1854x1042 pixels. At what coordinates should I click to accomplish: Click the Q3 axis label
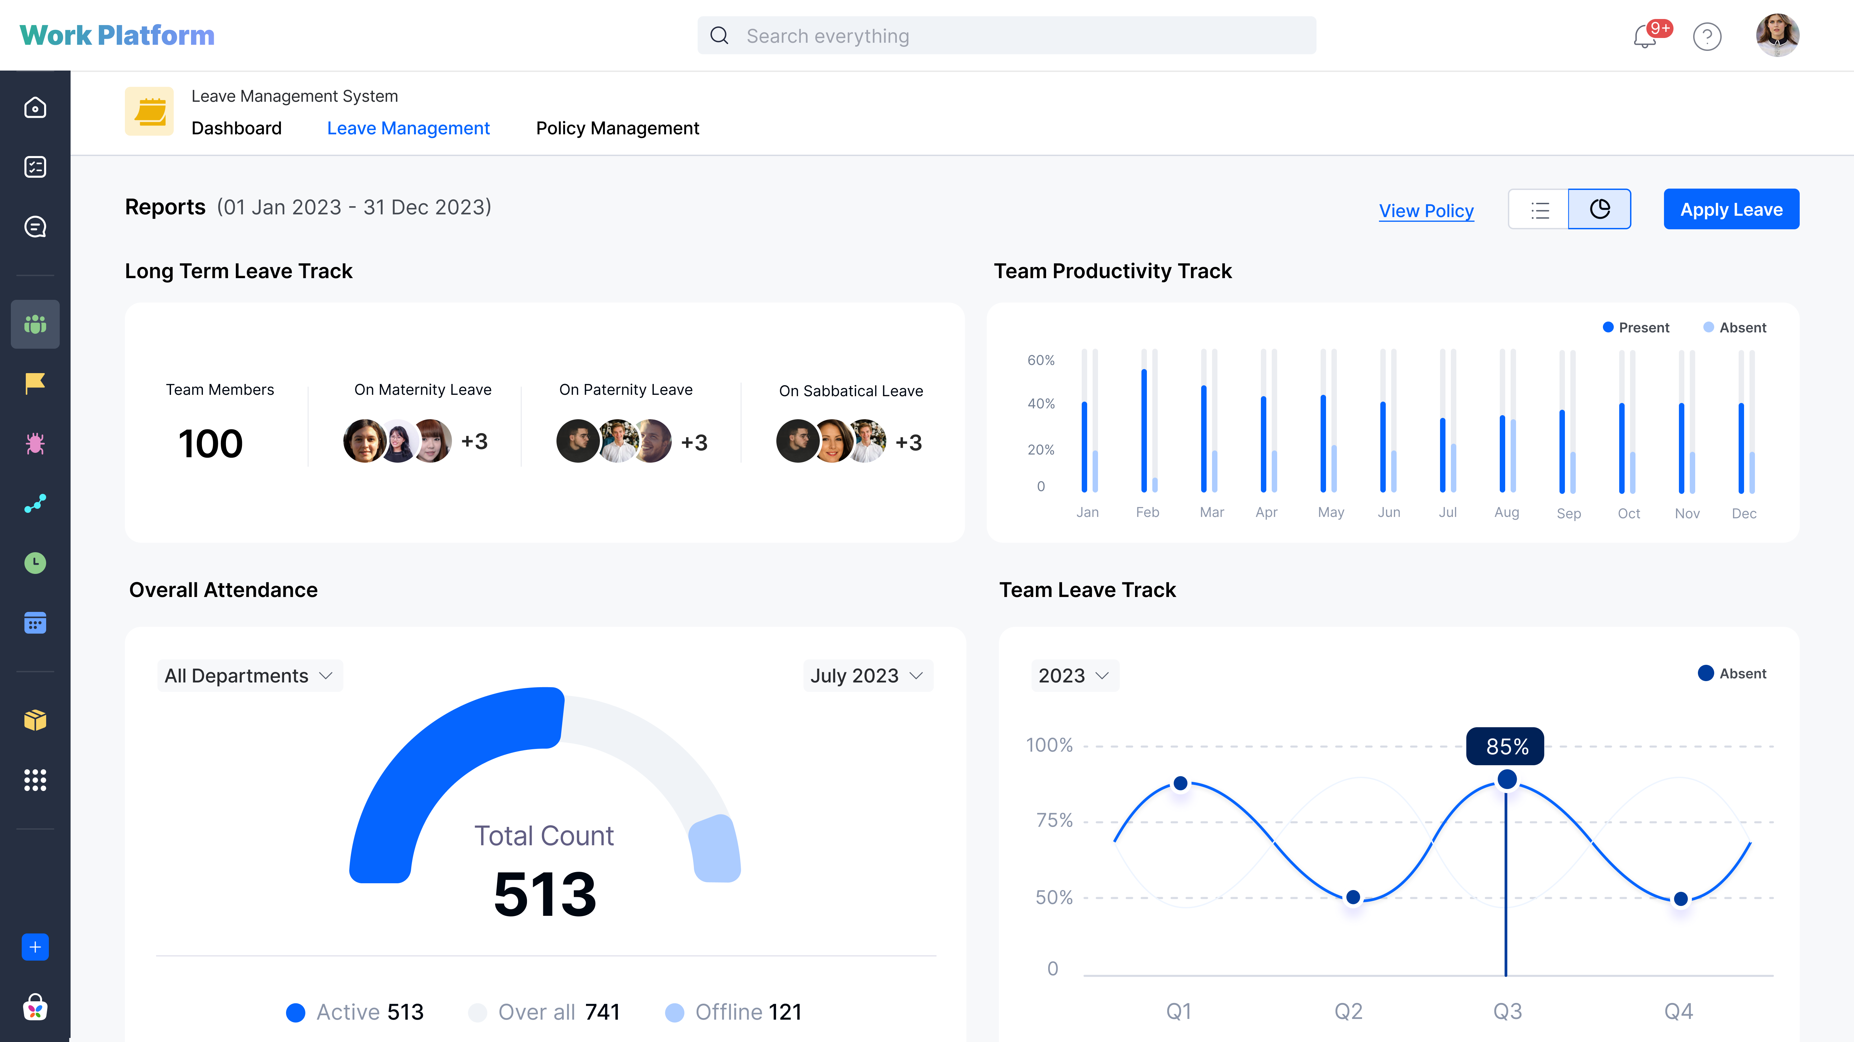[1507, 1011]
